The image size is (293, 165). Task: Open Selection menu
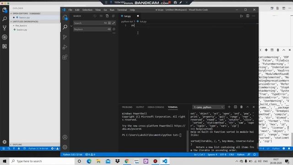87,10
